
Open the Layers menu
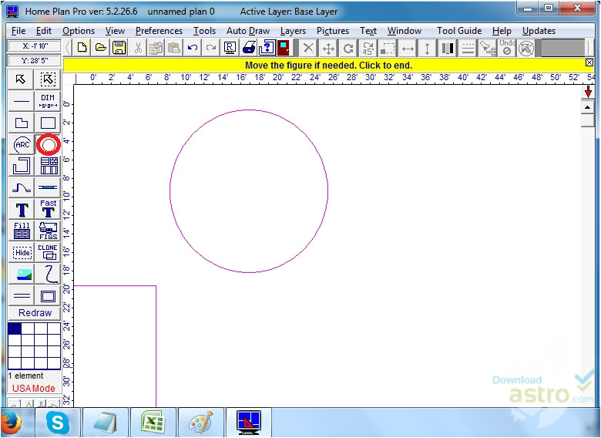pyautogui.click(x=293, y=31)
